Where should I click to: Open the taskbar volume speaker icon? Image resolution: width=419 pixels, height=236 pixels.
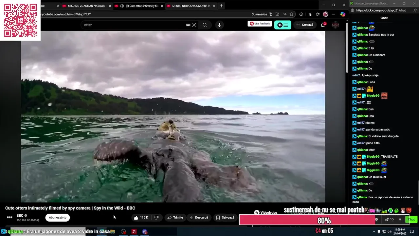click(x=390, y=232)
